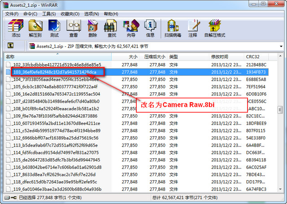Viewport: 287px width, 204px height.
Task: Click file icon of _114_fd5fcd row
Action: 8,152
